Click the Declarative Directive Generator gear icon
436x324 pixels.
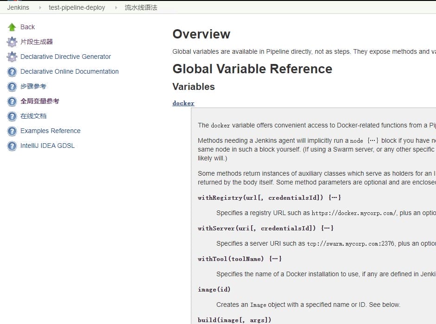tap(12, 57)
